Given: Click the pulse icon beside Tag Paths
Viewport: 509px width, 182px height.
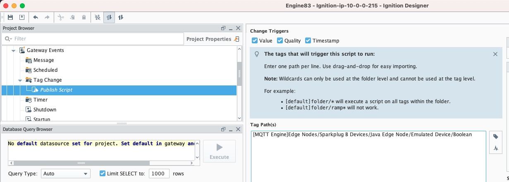Looking at the screenshot, I should coord(496,148).
